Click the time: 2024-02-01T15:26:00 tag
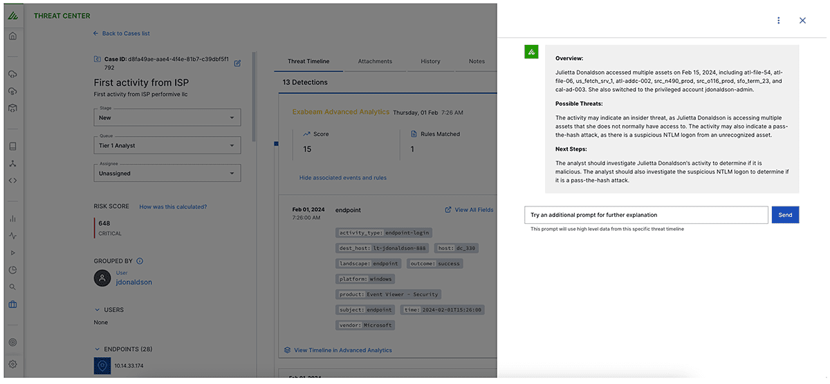This screenshot has height=384, width=830. 443,309
